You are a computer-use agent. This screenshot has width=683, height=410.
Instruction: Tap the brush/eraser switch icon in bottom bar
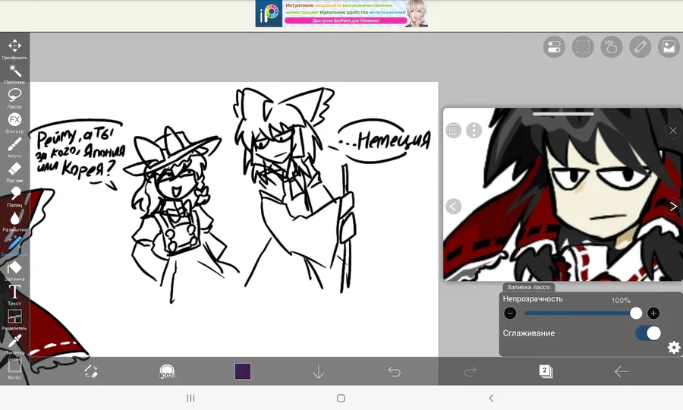(91, 371)
